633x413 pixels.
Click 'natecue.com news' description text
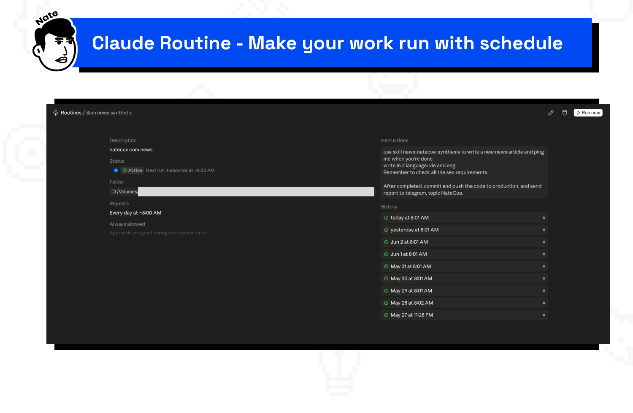[x=131, y=150]
